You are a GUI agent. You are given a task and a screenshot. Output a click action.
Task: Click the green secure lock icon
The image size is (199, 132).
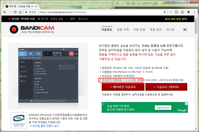26,12
